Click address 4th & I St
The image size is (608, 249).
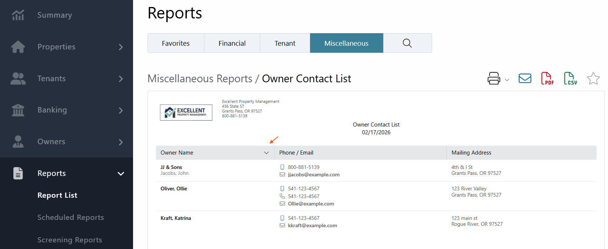pyautogui.click(x=462, y=167)
